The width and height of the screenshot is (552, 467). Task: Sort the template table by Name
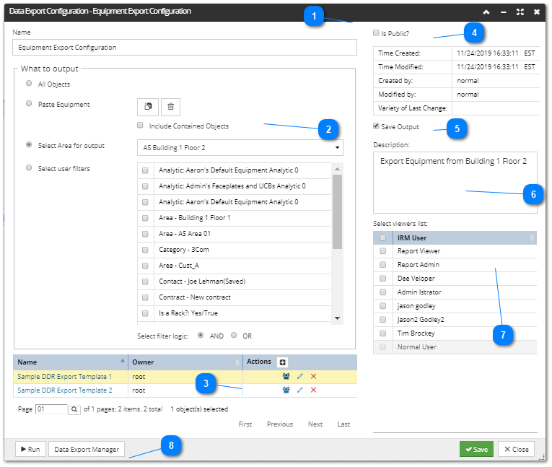(x=71, y=362)
